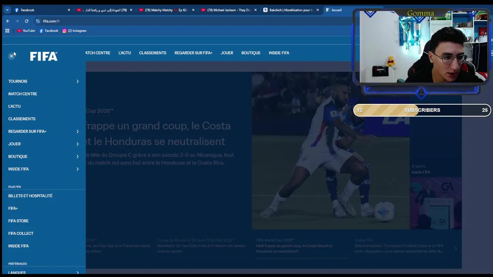The width and height of the screenshot is (493, 277).
Task: Open Match Centre in the side menu
Action: [x=23, y=94]
